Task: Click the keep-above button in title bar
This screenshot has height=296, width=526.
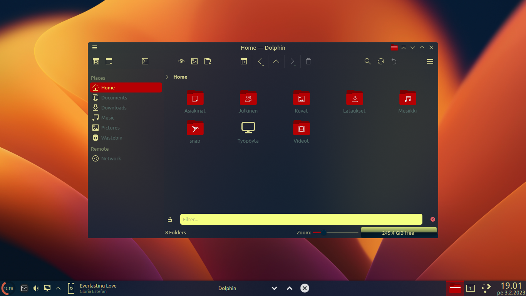Action: (x=404, y=47)
